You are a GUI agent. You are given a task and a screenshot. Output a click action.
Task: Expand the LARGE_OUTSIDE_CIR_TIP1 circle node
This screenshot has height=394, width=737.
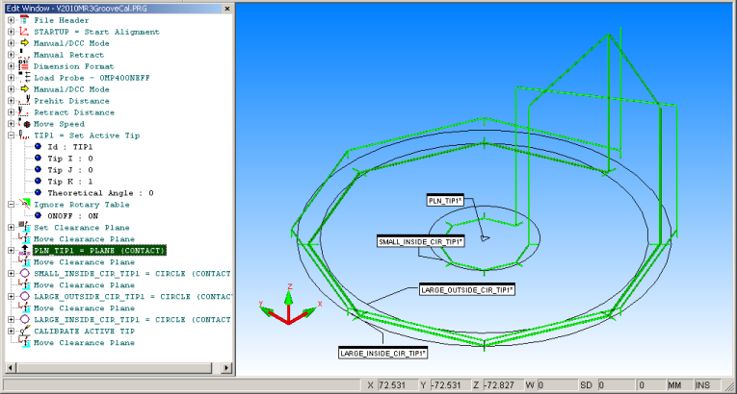11,297
